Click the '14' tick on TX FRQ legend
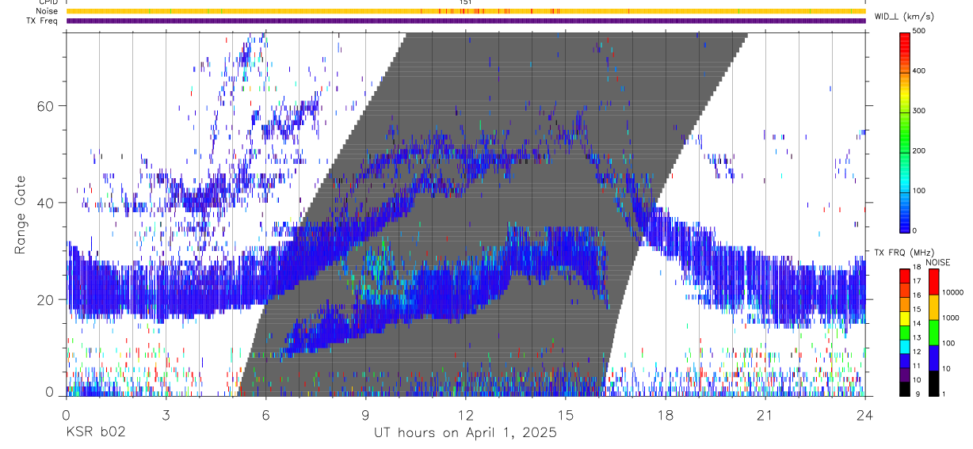 pos(917,323)
